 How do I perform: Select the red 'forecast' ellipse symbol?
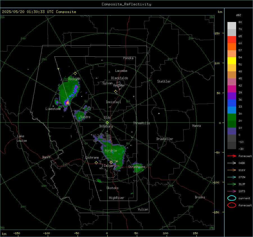click(x=232, y=205)
